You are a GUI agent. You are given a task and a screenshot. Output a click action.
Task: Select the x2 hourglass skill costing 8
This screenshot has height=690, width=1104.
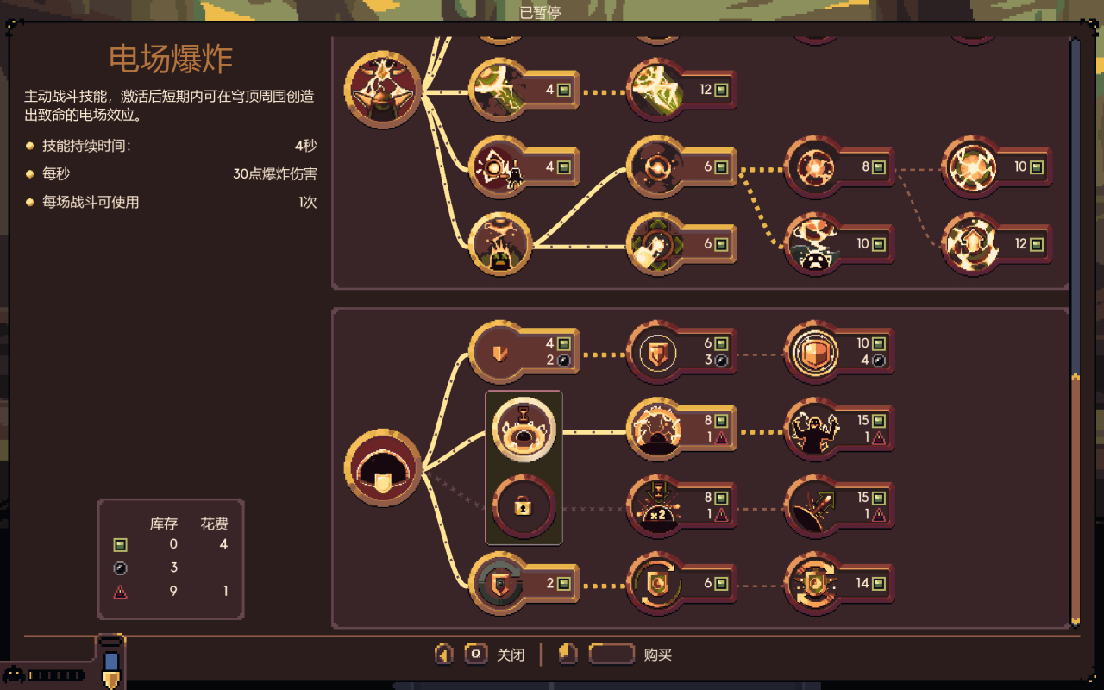[x=681, y=506]
